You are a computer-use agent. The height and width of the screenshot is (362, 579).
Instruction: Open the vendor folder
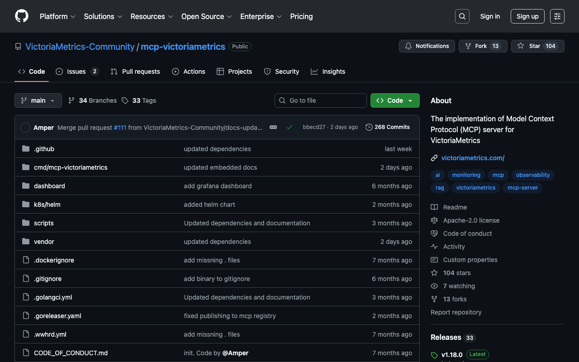coord(44,242)
